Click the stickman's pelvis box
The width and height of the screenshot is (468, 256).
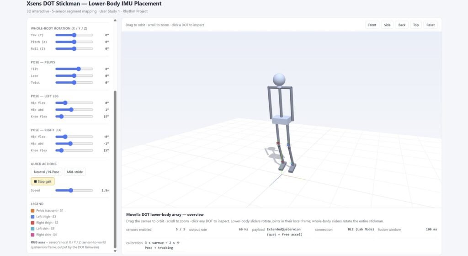coord(281,120)
